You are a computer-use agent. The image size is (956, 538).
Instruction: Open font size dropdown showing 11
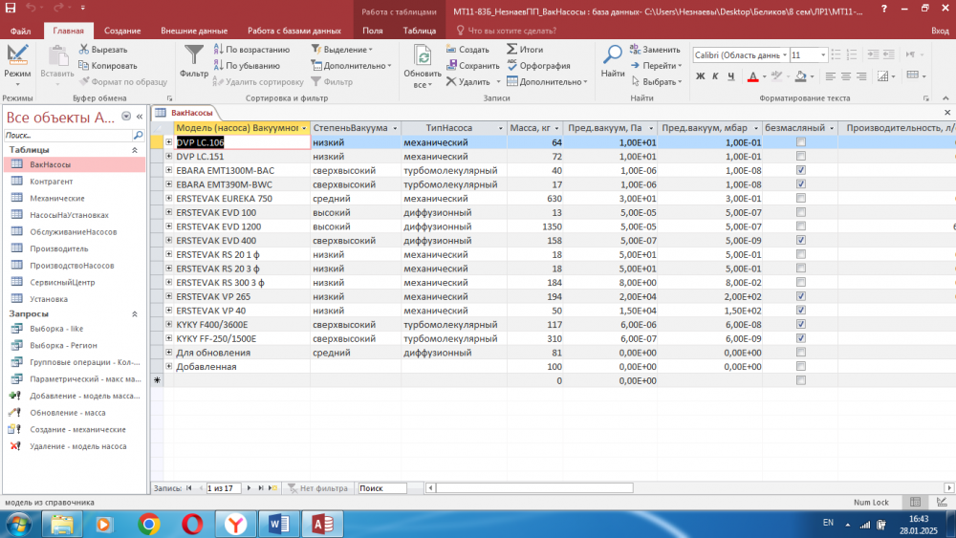click(823, 55)
